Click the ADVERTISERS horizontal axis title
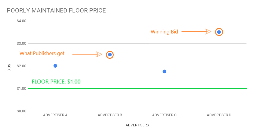The image size is (253, 134). tap(137, 125)
